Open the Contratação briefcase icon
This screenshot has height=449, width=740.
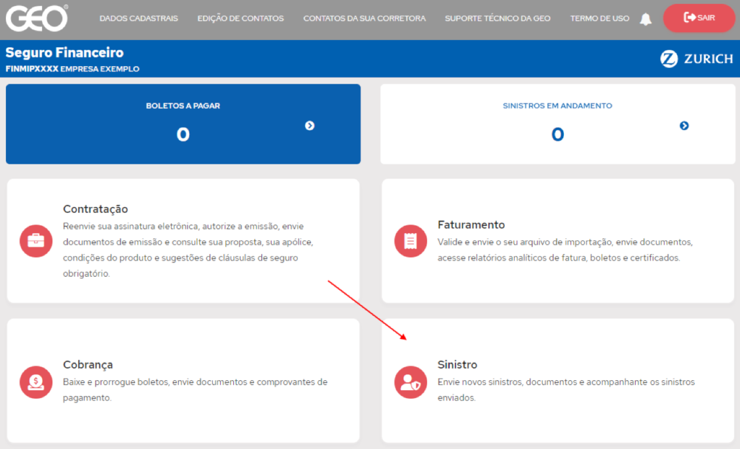35,241
